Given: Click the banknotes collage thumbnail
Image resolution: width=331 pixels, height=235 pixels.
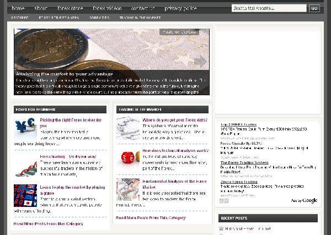Looking at the screenshot, I should [x=128, y=189].
